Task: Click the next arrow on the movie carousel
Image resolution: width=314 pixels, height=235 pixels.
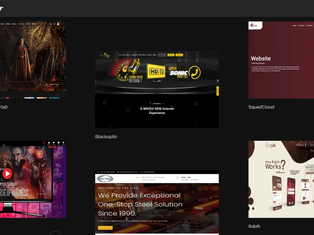Action: (60, 181)
